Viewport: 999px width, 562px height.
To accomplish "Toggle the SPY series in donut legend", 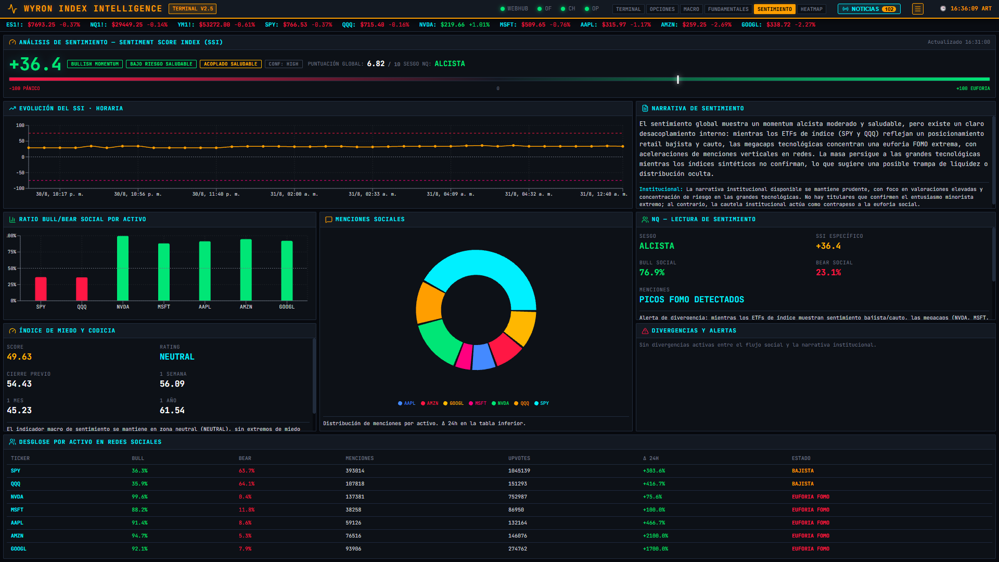I will pos(542,403).
